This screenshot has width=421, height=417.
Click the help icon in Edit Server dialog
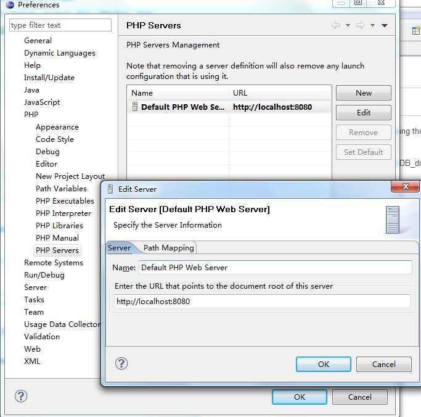click(121, 363)
